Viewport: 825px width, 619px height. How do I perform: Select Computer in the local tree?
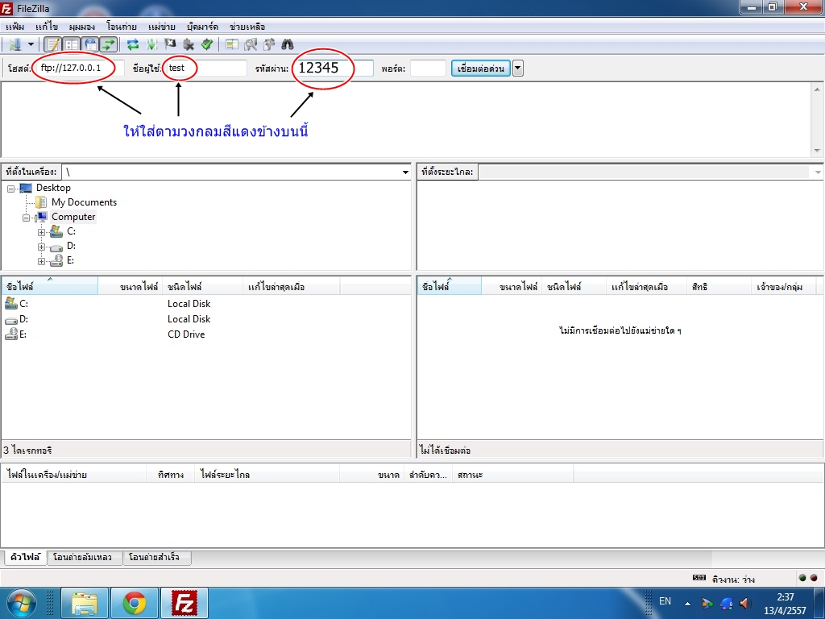(x=73, y=217)
